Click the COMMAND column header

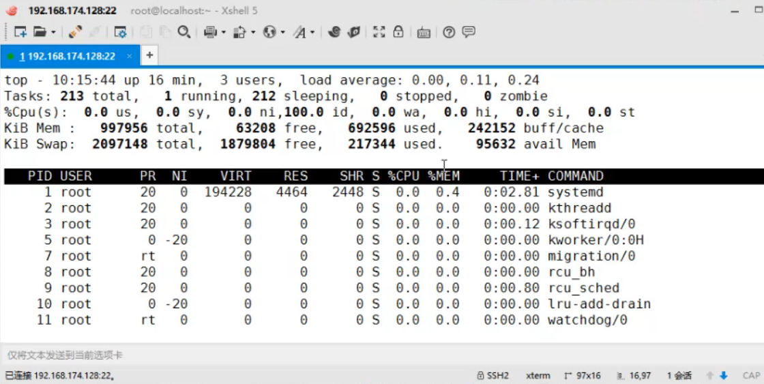[x=576, y=176]
